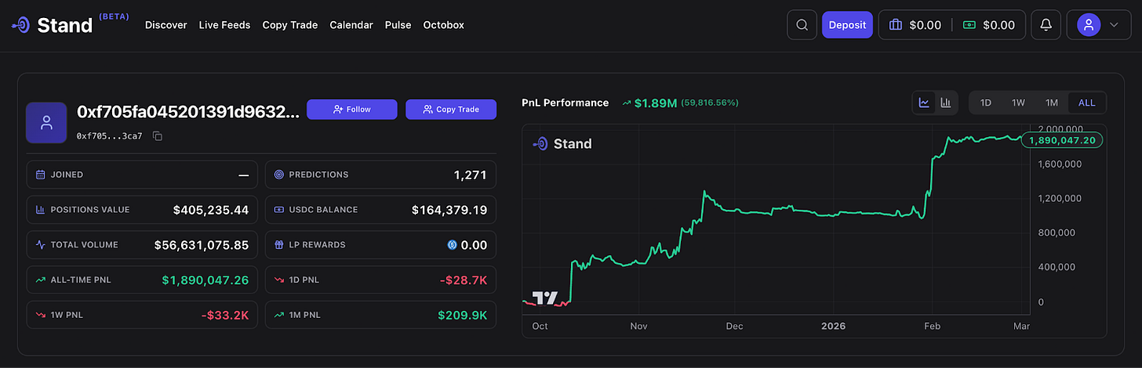Click the Stand logo icon in header
This screenshot has height=368, width=1142.
click(x=21, y=25)
